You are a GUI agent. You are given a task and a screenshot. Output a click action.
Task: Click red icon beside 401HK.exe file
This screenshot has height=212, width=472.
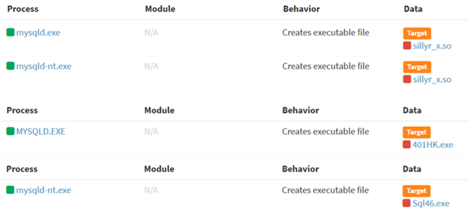[407, 145]
